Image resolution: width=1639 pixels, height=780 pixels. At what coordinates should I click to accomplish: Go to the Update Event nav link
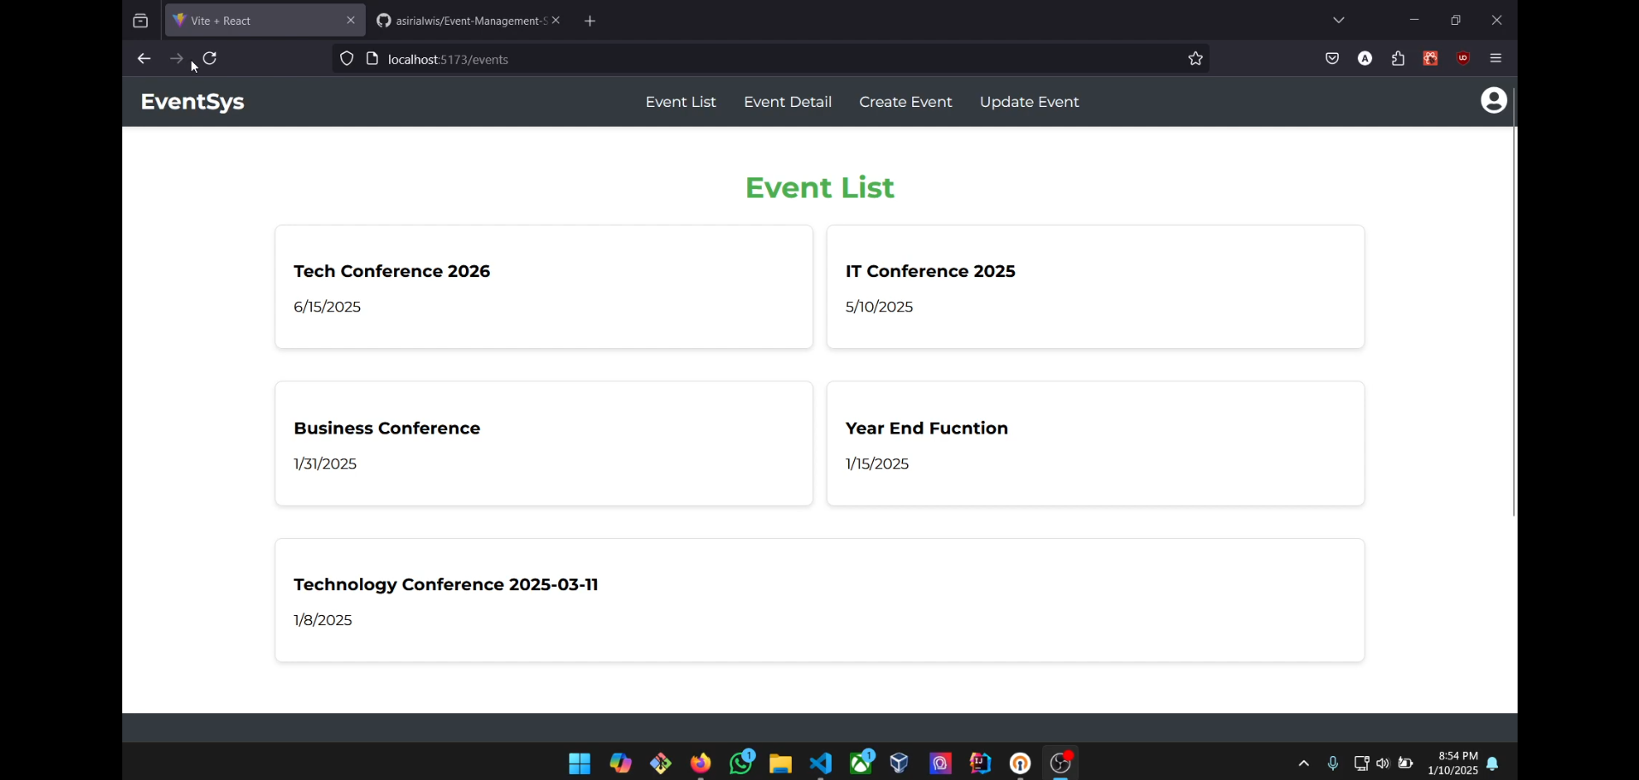click(1029, 102)
